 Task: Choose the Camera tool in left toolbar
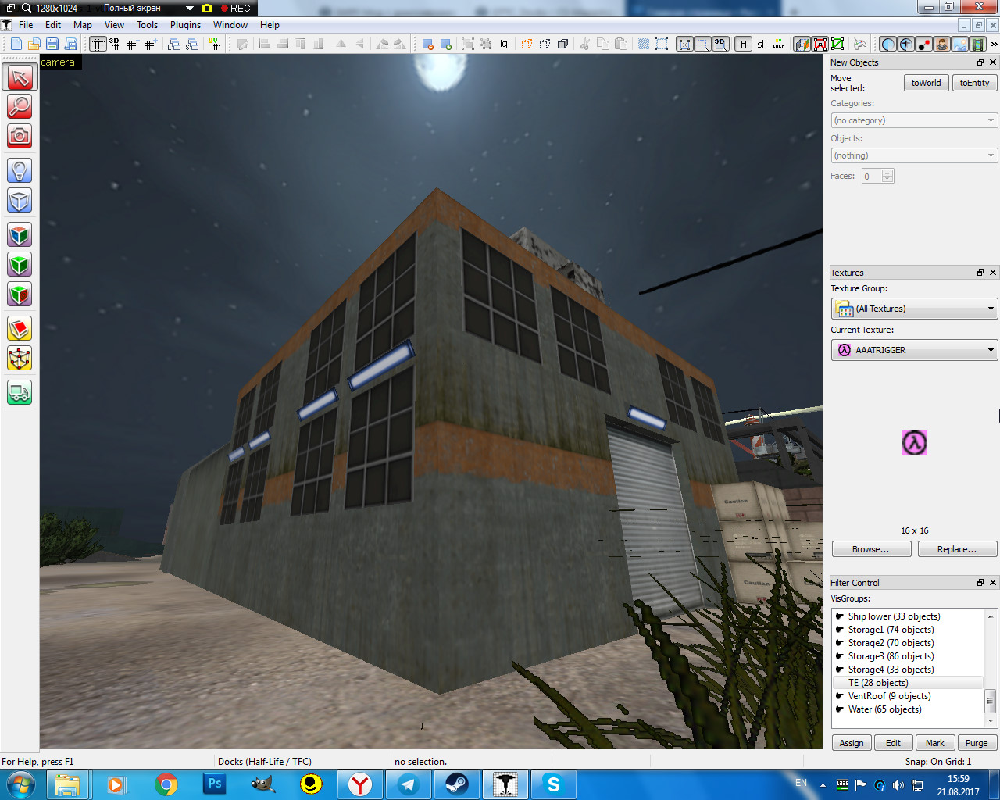(x=20, y=136)
